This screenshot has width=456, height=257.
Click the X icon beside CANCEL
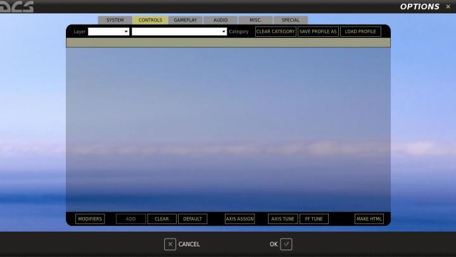pos(170,244)
